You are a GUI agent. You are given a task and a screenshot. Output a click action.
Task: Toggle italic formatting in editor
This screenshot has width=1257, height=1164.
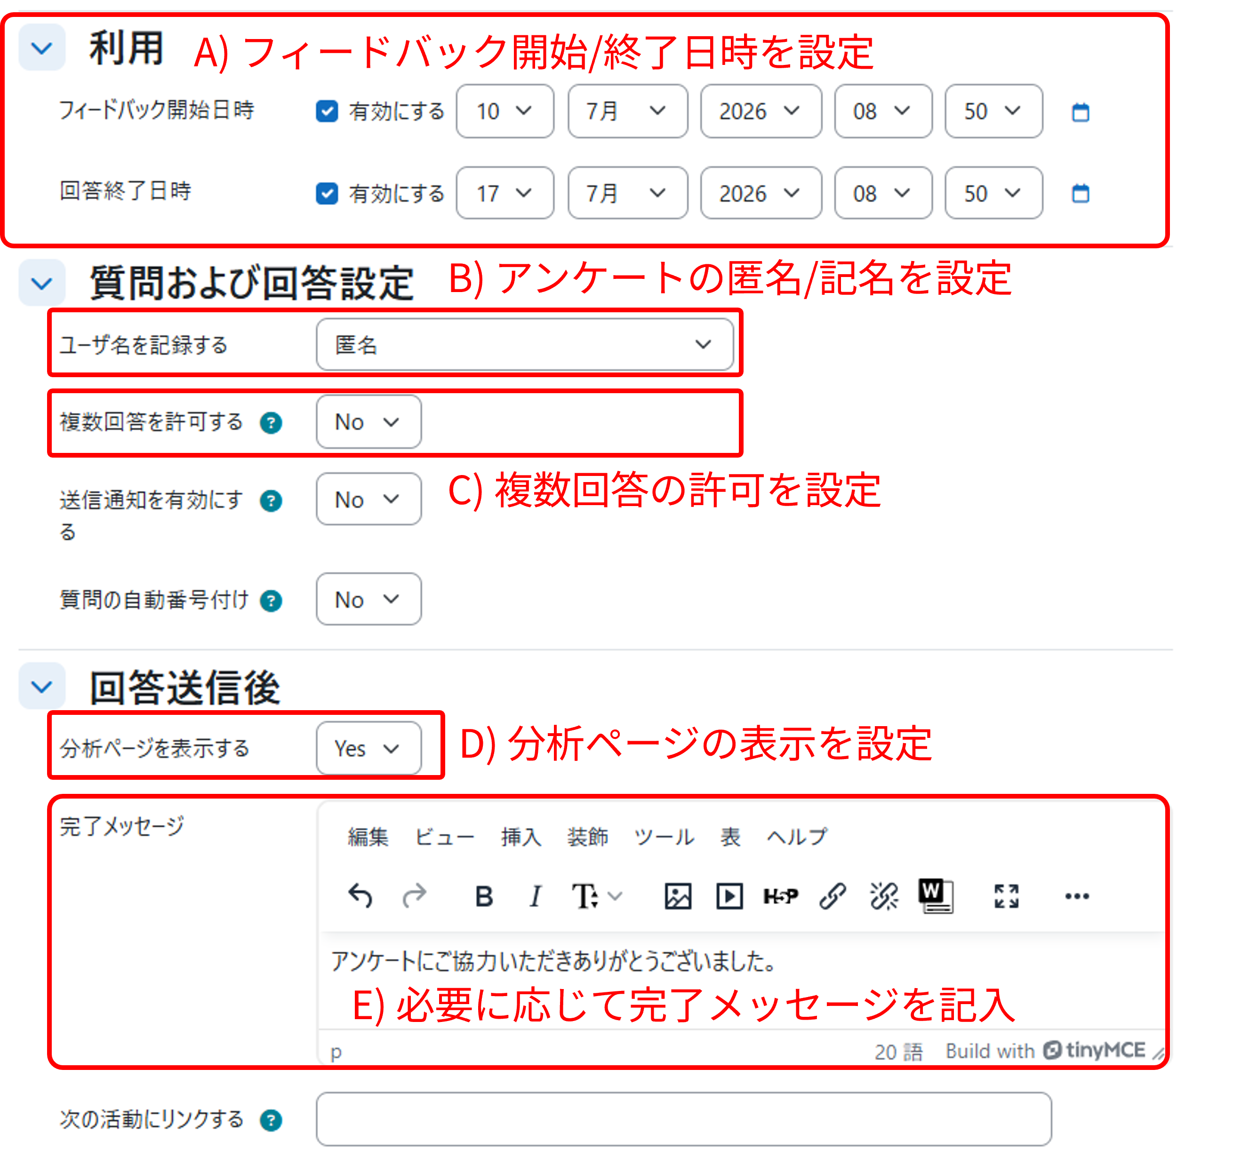[x=535, y=895]
